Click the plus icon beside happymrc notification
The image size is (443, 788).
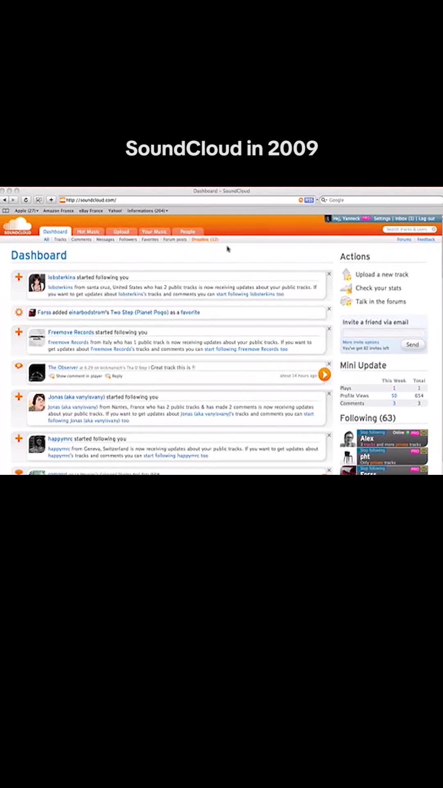pos(19,438)
